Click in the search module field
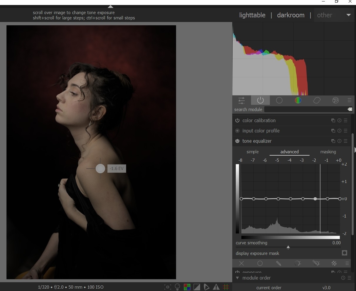This screenshot has width=356, height=291. [306, 109]
